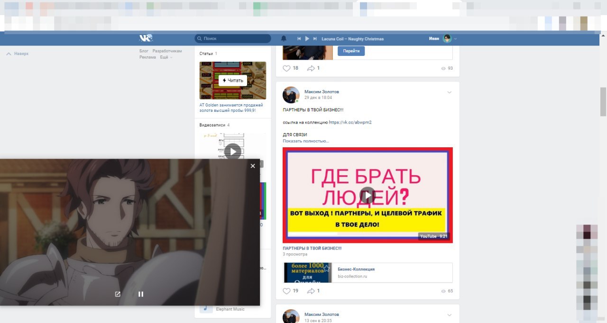The height and width of the screenshot is (323, 607).
Task: Open the Бизнес-Коллекция link card
Action: (368, 273)
